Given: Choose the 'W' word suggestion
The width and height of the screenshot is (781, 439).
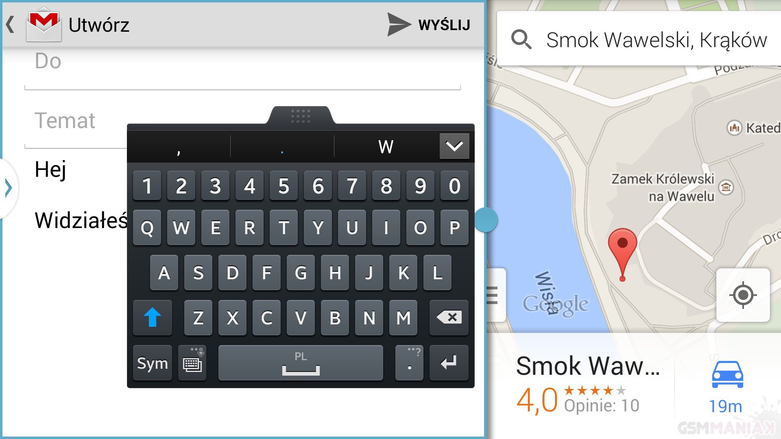Looking at the screenshot, I should [x=386, y=147].
